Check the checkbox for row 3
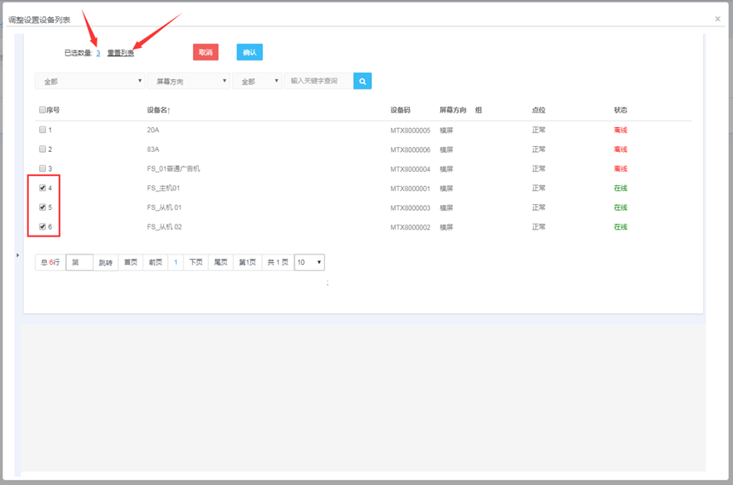733x485 pixels. click(x=43, y=169)
